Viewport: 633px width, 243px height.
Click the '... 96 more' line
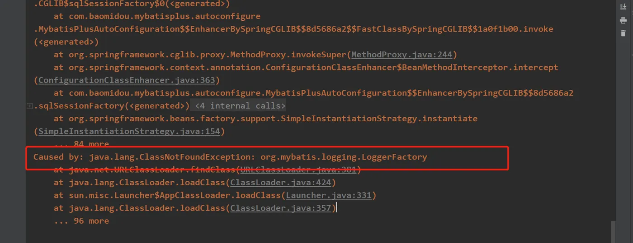pyautogui.click(x=81, y=221)
